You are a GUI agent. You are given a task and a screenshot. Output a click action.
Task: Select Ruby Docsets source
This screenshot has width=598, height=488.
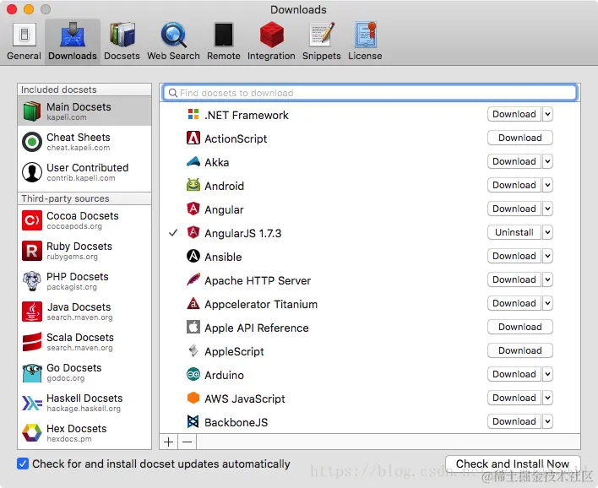point(84,251)
